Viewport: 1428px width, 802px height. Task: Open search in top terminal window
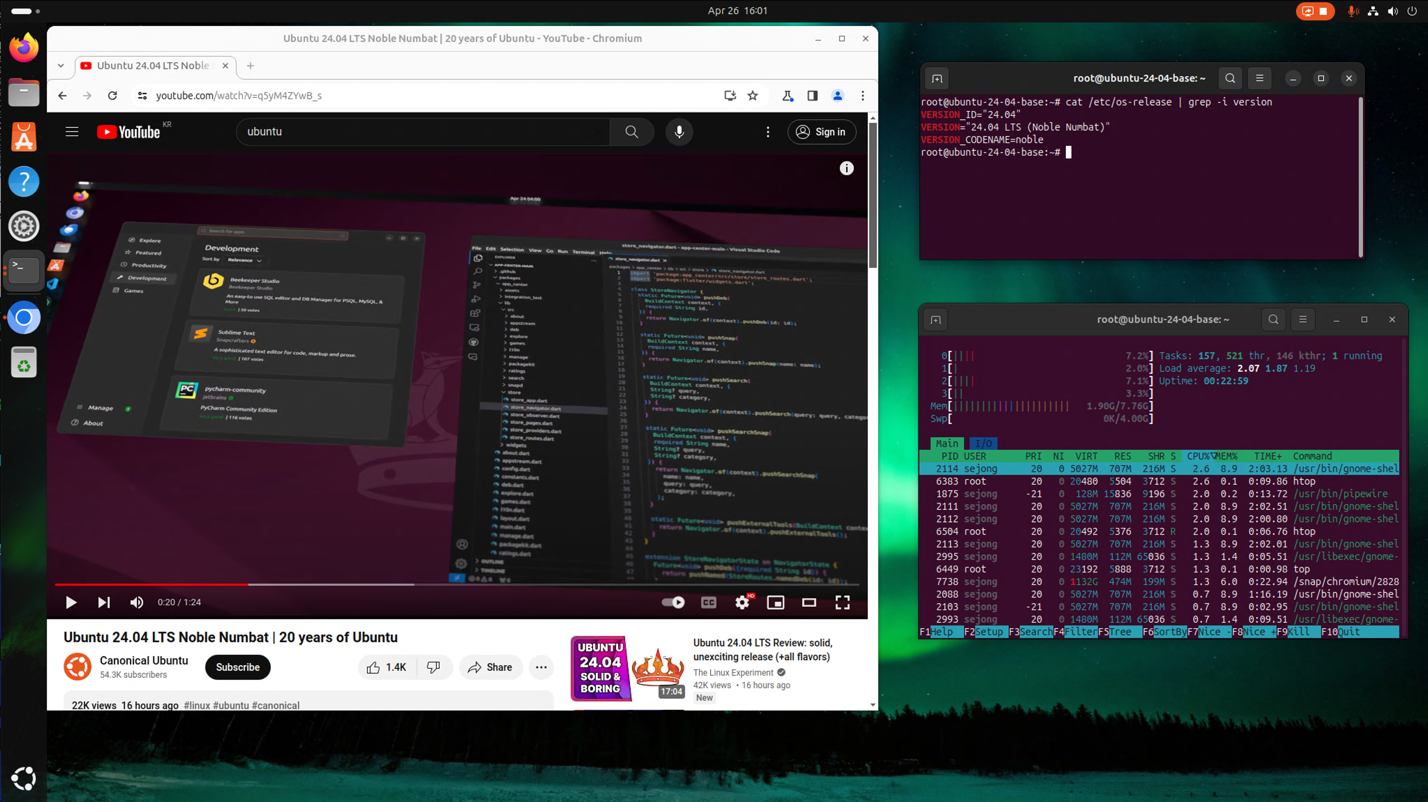(1230, 78)
